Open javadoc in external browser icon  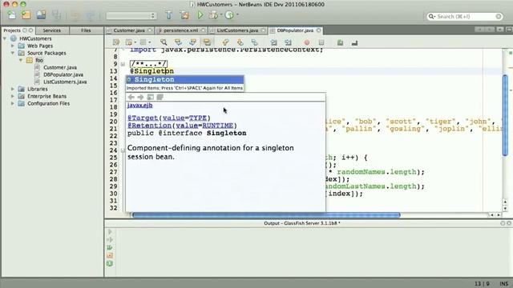(x=151, y=97)
